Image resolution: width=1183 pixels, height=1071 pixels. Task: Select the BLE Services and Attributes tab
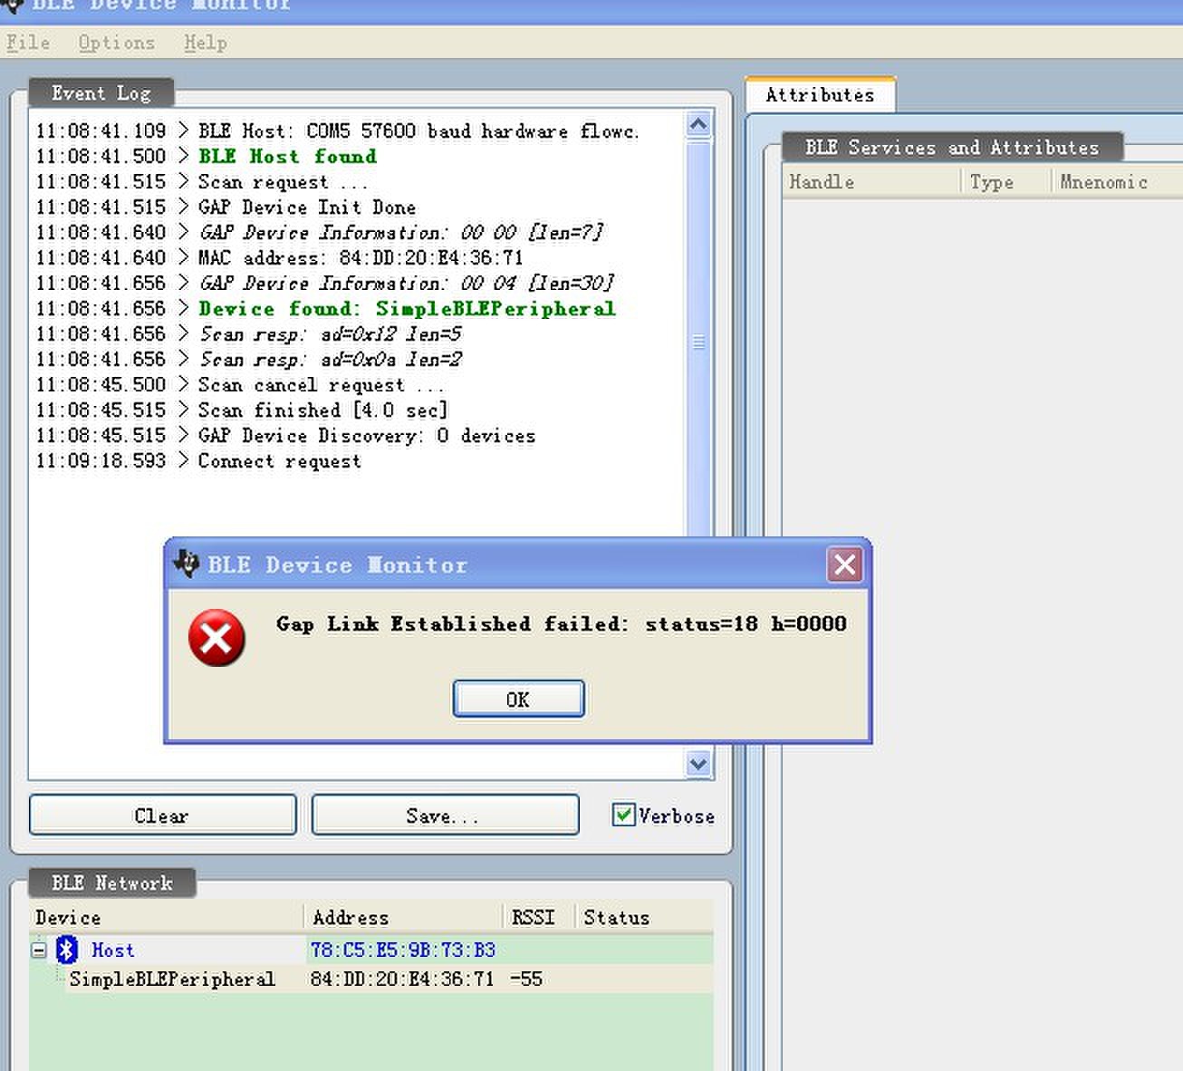[952, 147]
